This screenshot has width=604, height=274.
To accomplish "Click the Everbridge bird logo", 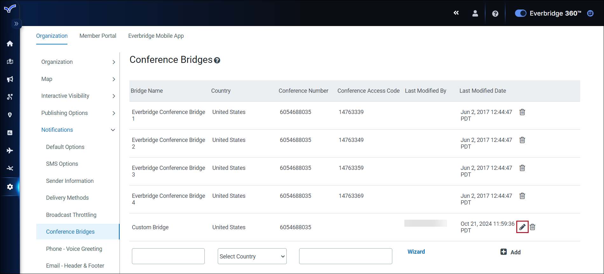I will click(x=10, y=9).
